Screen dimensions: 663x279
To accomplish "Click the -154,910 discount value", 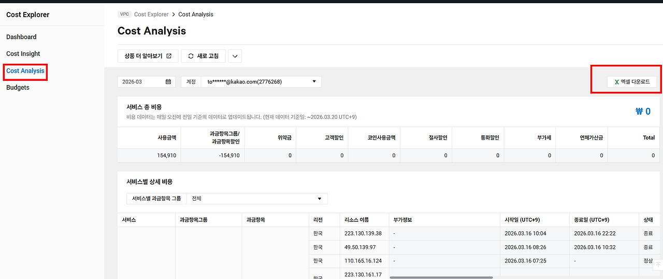I will (x=229, y=156).
